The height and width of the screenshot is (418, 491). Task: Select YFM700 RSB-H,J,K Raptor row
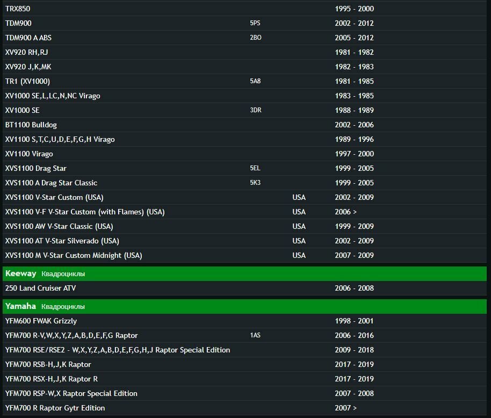point(244,364)
